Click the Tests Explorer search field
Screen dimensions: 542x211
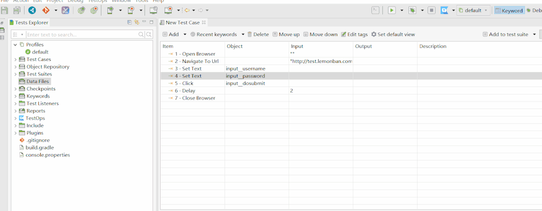pyautogui.click(x=82, y=35)
